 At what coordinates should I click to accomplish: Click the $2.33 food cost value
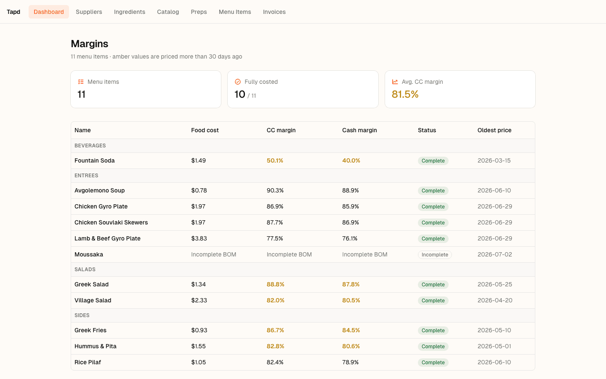tap(199, 300)
